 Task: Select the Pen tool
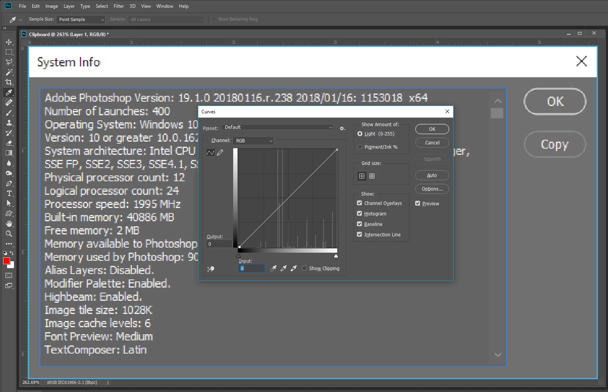click(x=9, y=183)
